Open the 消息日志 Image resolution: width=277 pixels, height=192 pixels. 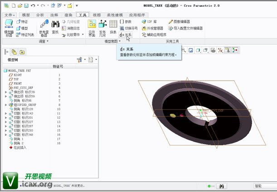(x=71, y=28)
